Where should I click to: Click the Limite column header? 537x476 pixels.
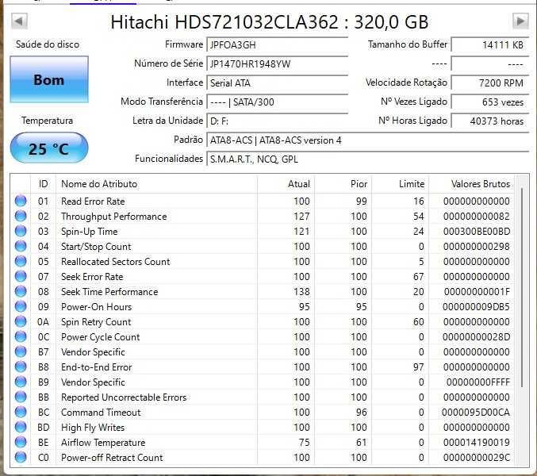pos(401,184)
